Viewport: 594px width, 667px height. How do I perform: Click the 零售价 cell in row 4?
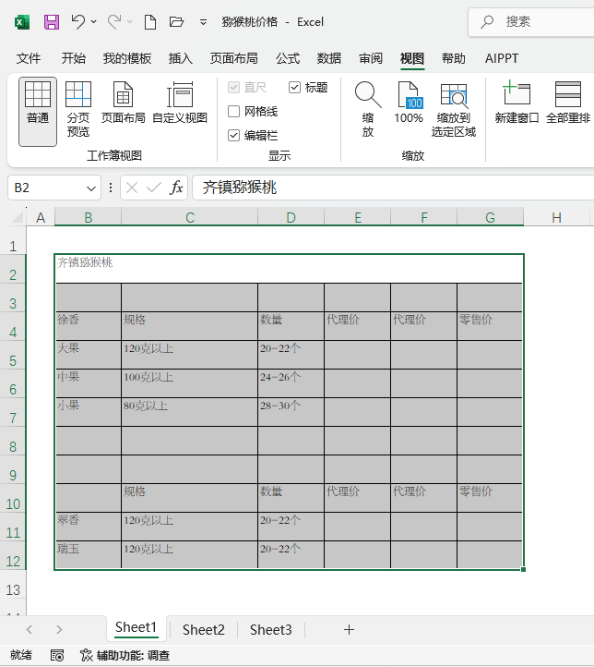point(490,326)
